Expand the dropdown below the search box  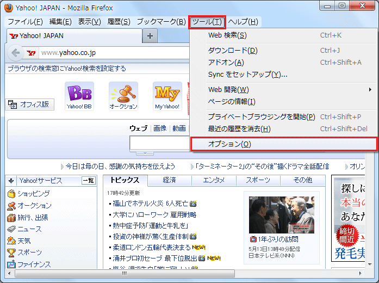pyautogui.click(x=145, y=153)
